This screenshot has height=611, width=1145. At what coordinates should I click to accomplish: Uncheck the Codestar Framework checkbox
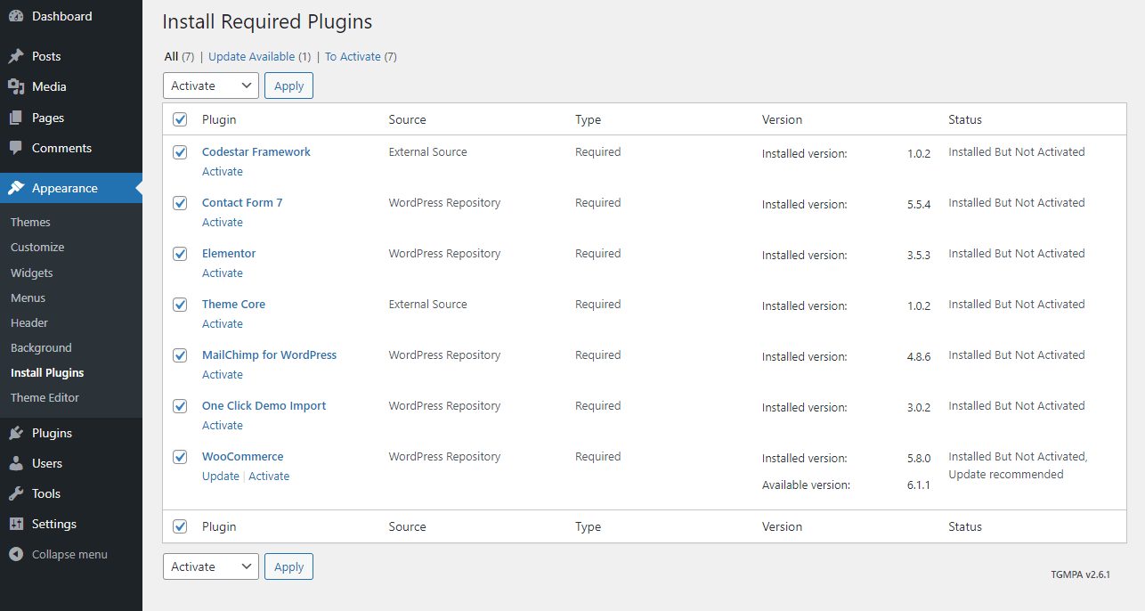(180, 152)
